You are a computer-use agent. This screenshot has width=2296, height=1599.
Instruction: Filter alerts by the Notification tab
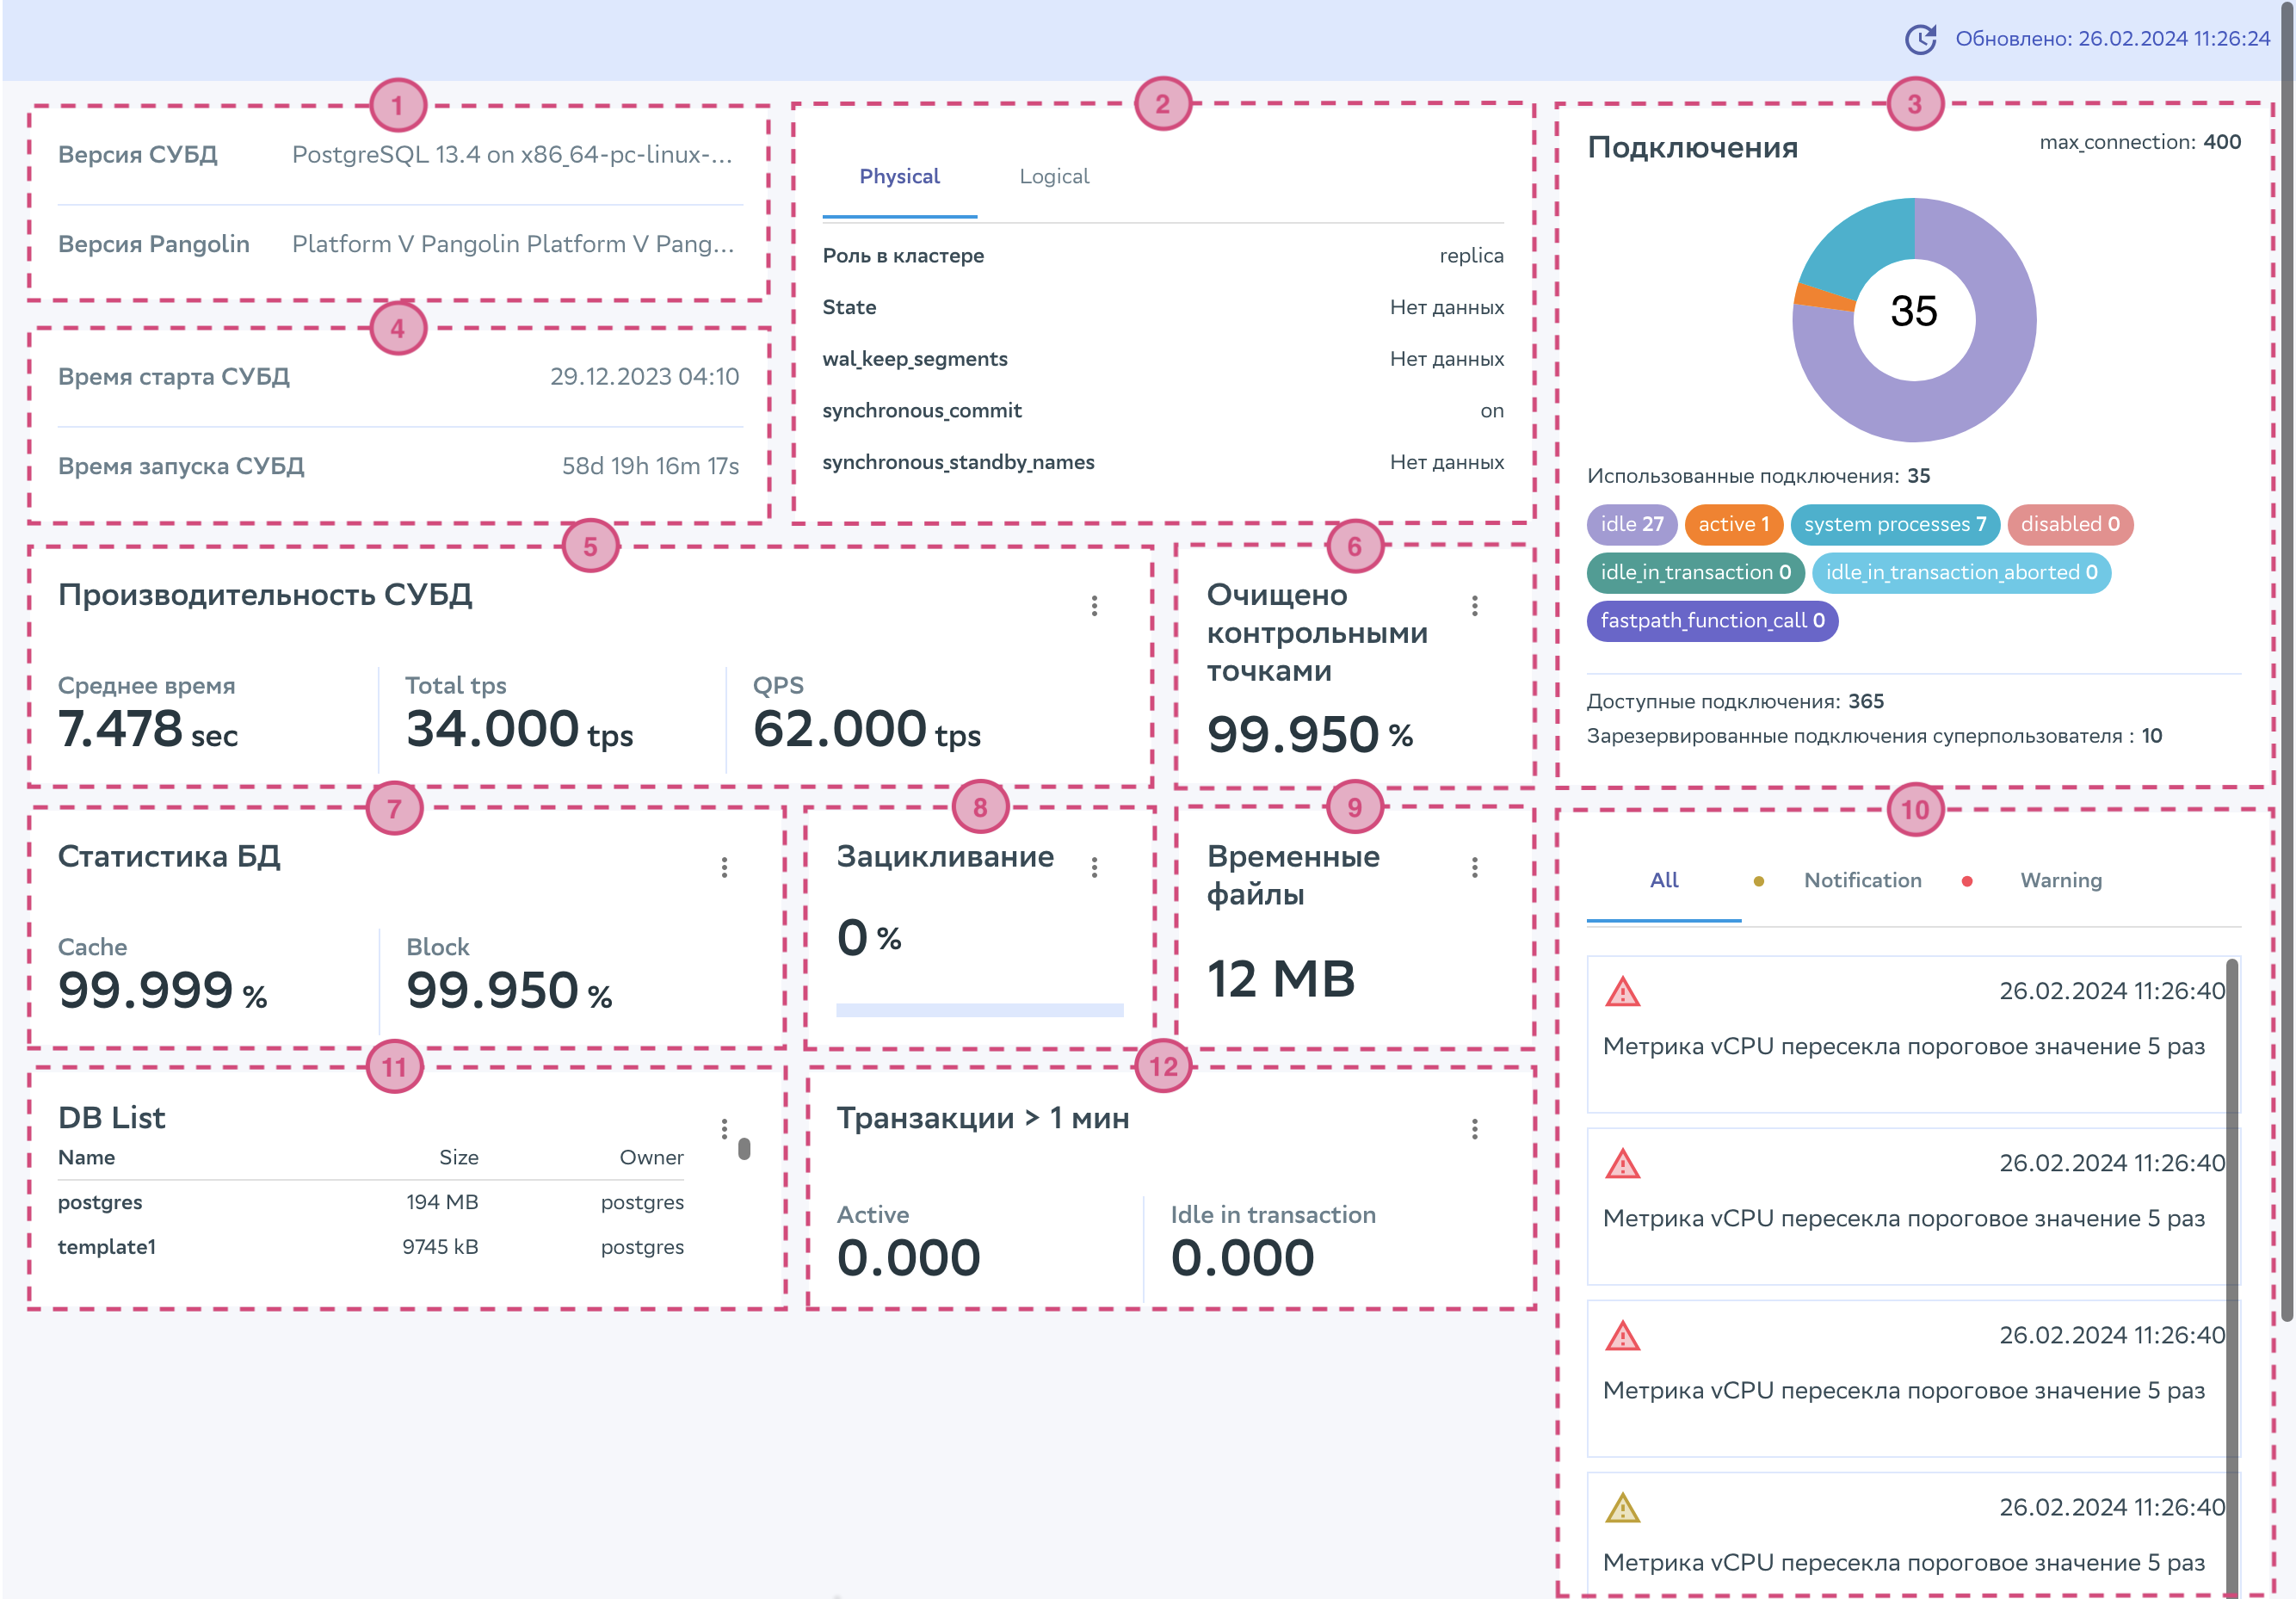tap(1861, 880)
